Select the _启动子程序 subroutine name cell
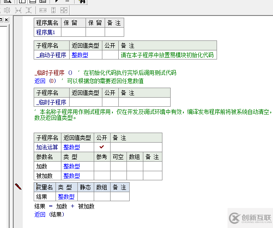This screenshot has height=228, width=273. (x=51, y=55)
